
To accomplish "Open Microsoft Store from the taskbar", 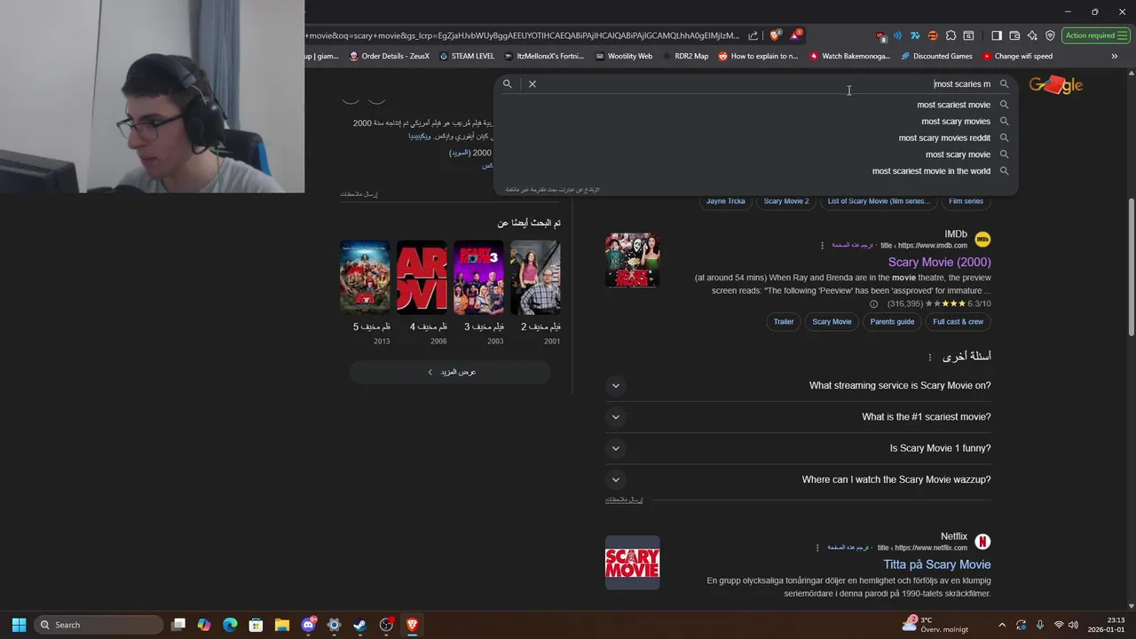I will point(256,625).
